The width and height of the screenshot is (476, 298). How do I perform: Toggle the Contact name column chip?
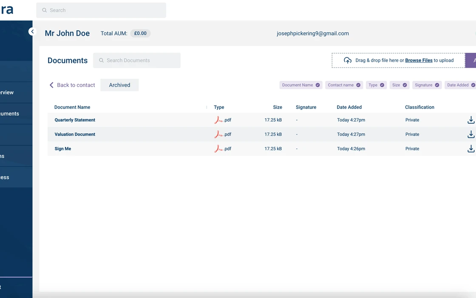click(x=344, y=85)
